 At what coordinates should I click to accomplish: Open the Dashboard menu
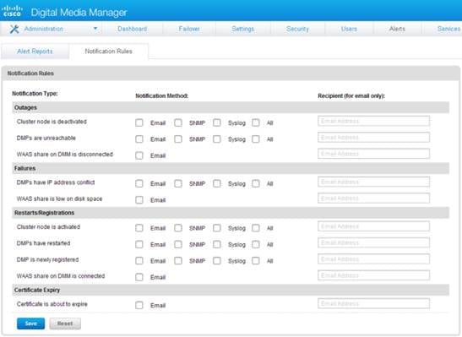(x=133, y=29)
